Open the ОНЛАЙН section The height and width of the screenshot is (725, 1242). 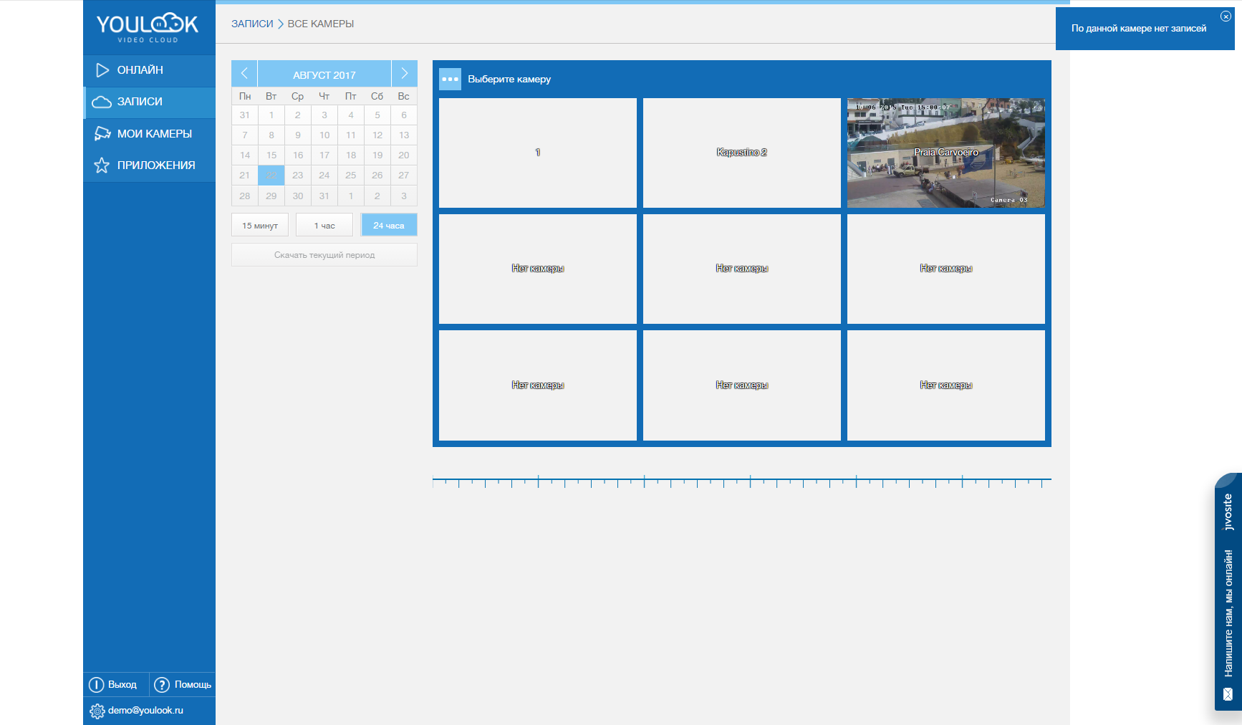pyautogui.click(x=149, y=70)
